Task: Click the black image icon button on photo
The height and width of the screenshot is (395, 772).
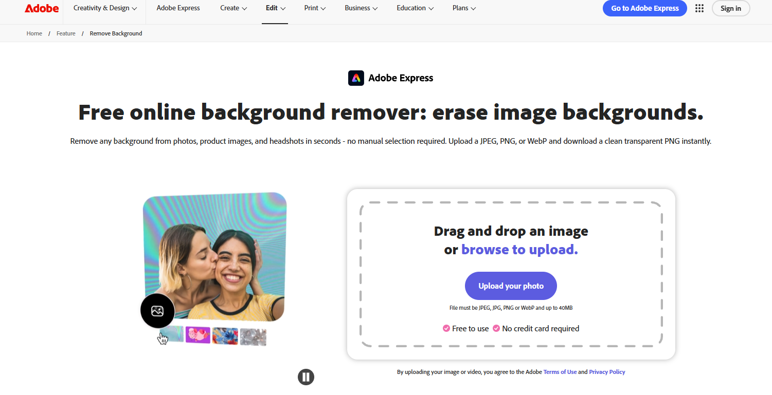Action: point(157,311)
